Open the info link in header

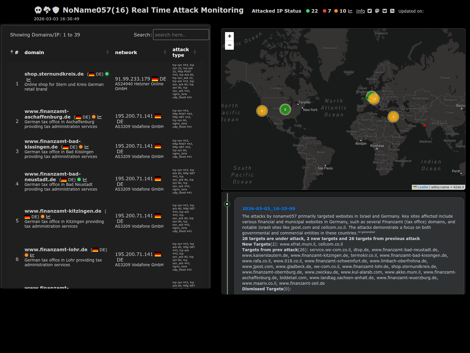(x=360, y=11)
